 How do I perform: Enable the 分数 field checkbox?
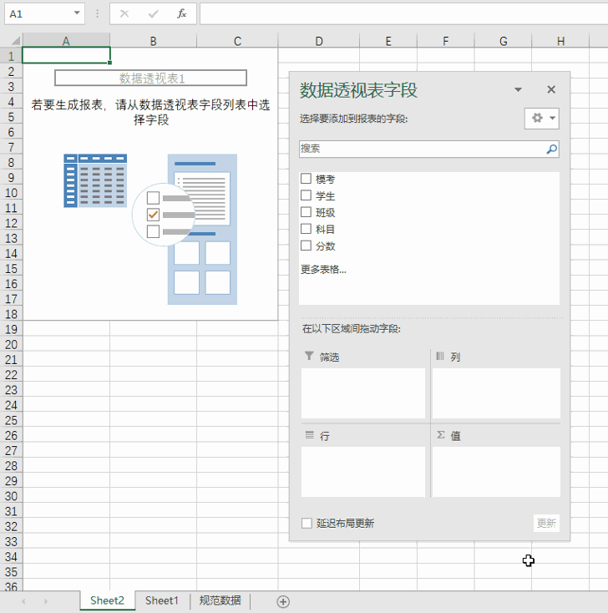[x=307, y=246]
